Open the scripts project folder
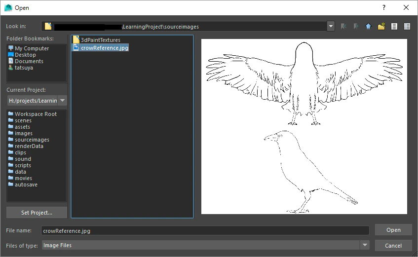 click(x=20, y=165)
